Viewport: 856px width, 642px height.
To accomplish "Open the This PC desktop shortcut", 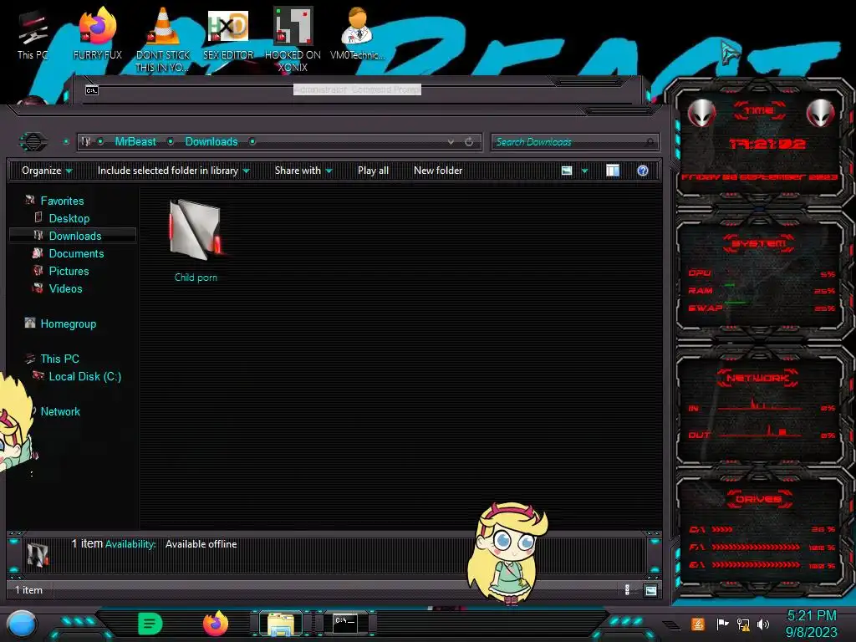I will click(33, 36).
